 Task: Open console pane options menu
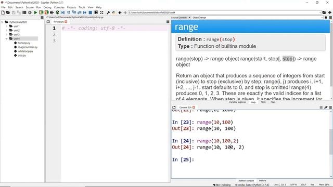tap(330, 108)
